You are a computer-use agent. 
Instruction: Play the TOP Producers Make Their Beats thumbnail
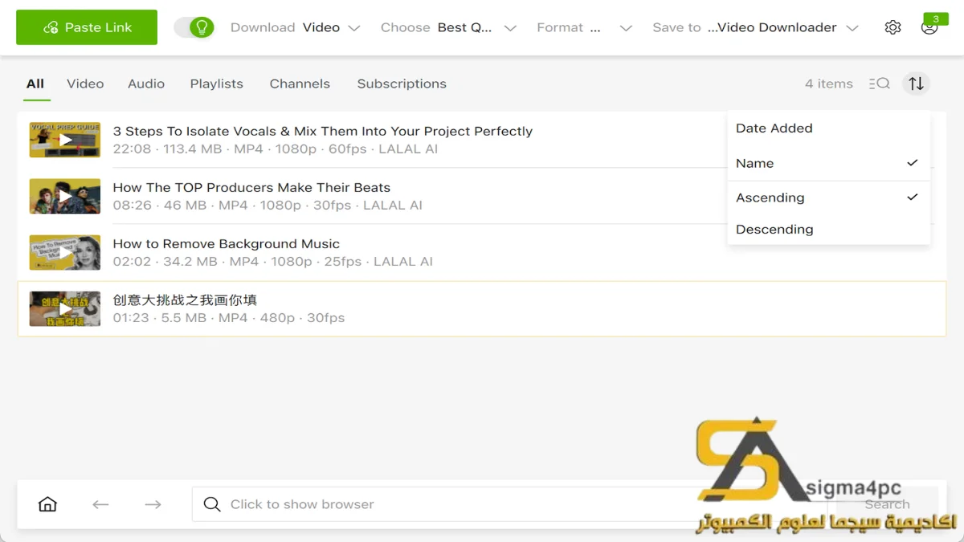coord(65,196)
